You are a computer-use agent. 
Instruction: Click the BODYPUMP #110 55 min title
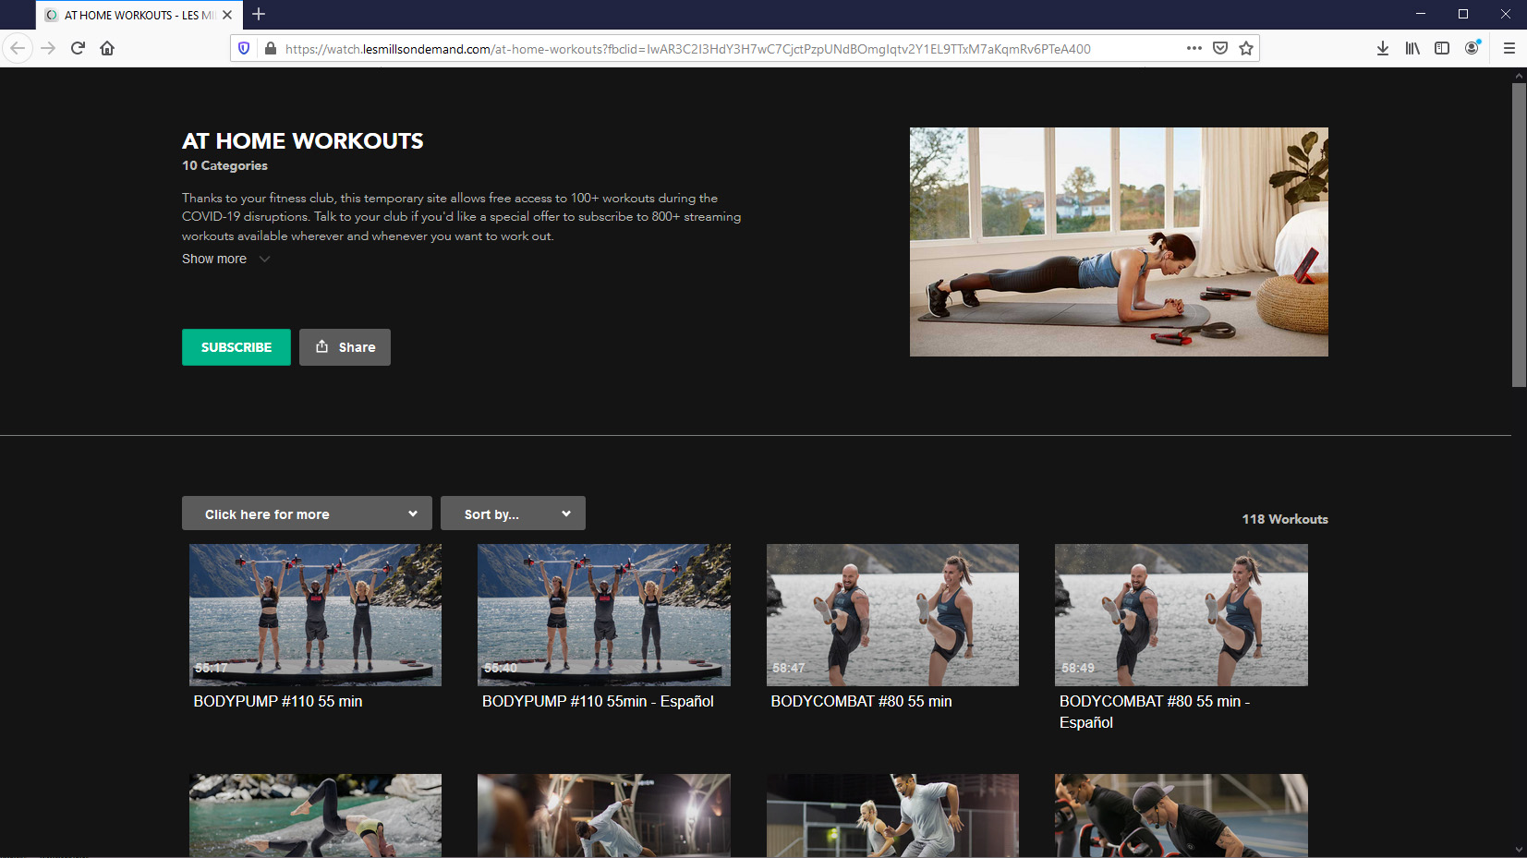click(x=278, y=701)
